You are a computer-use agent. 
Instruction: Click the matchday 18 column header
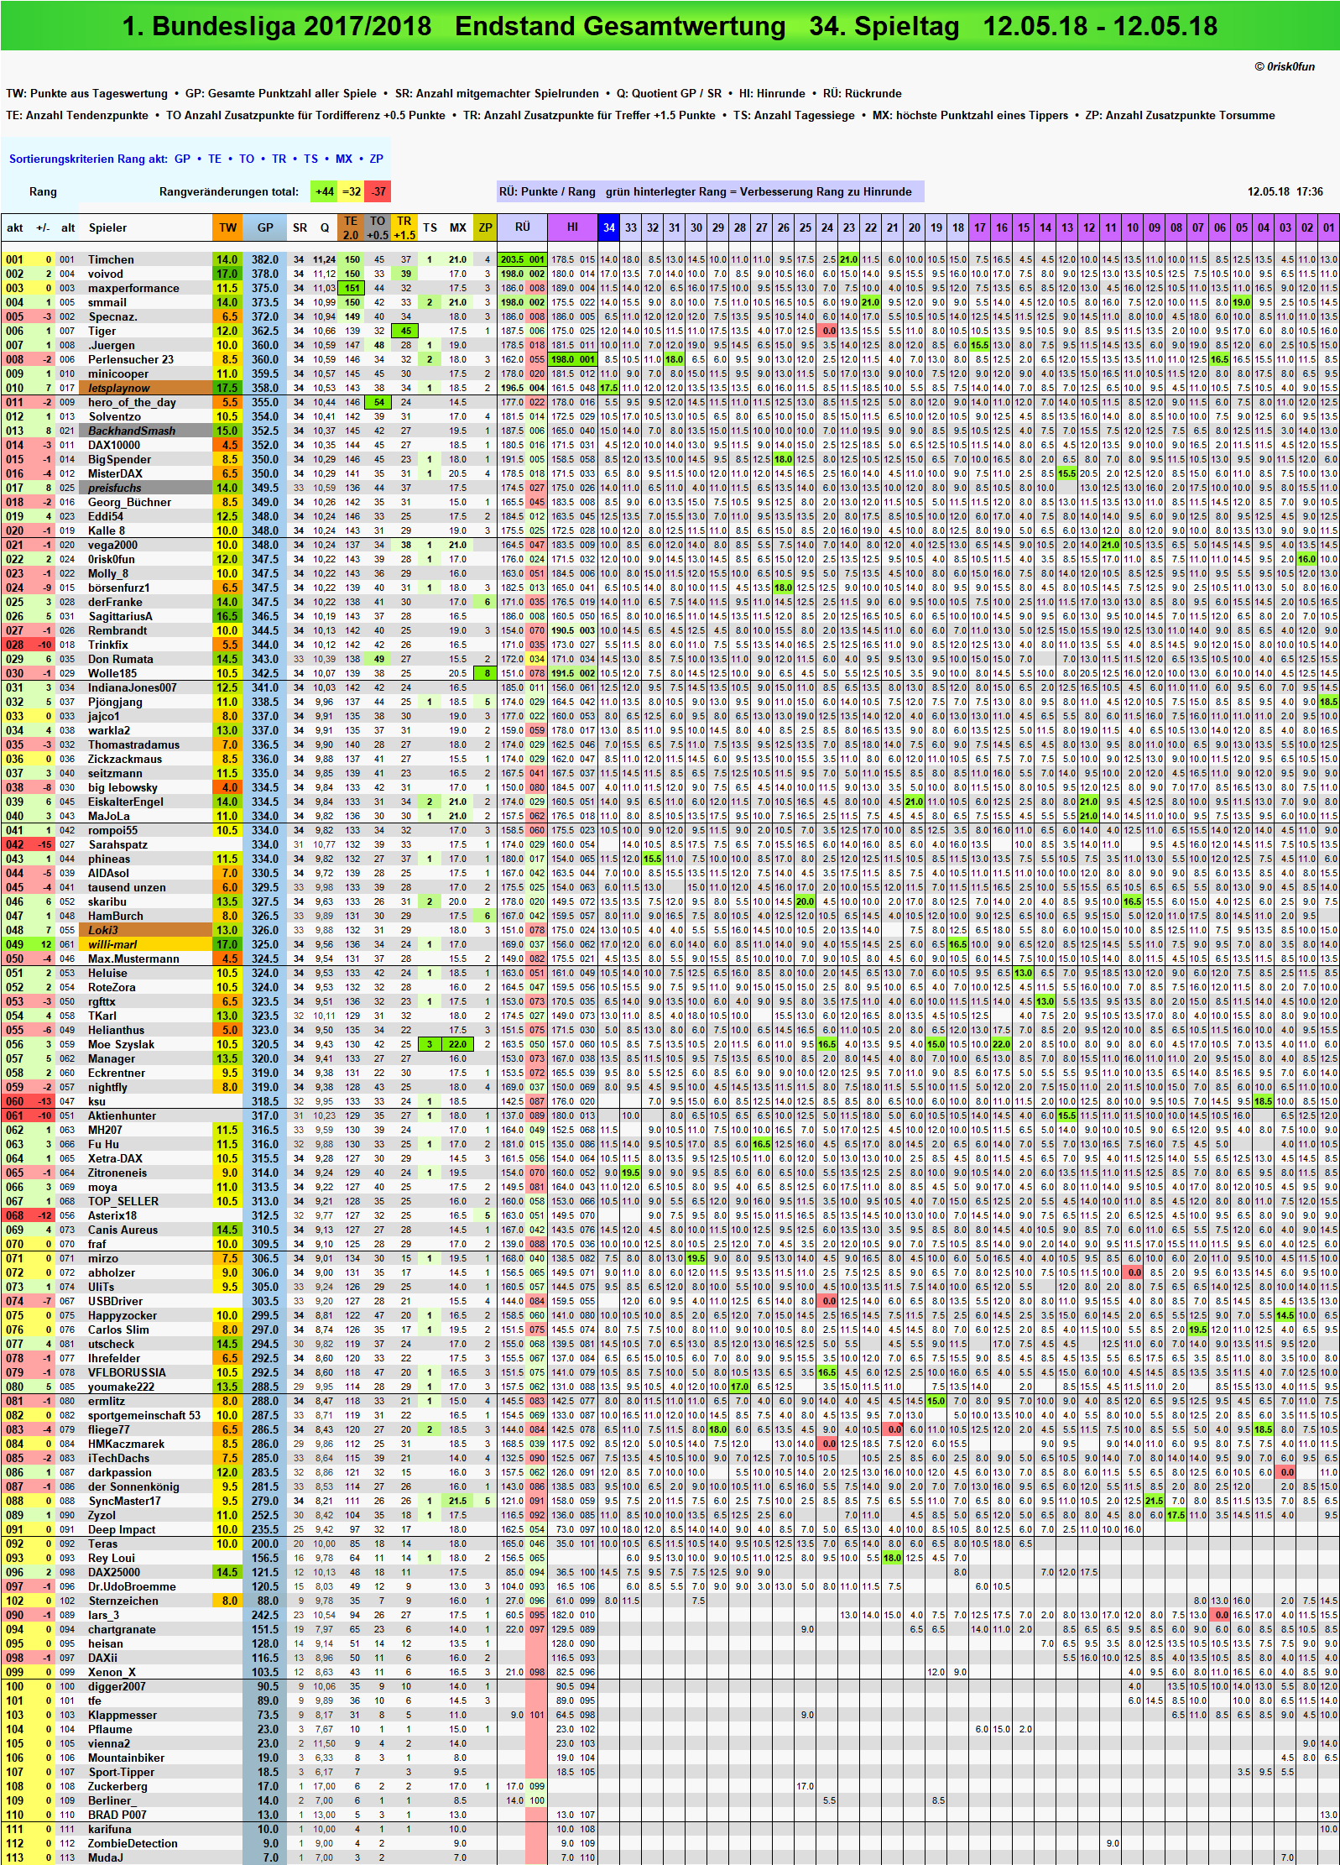(x=957, y=227)
